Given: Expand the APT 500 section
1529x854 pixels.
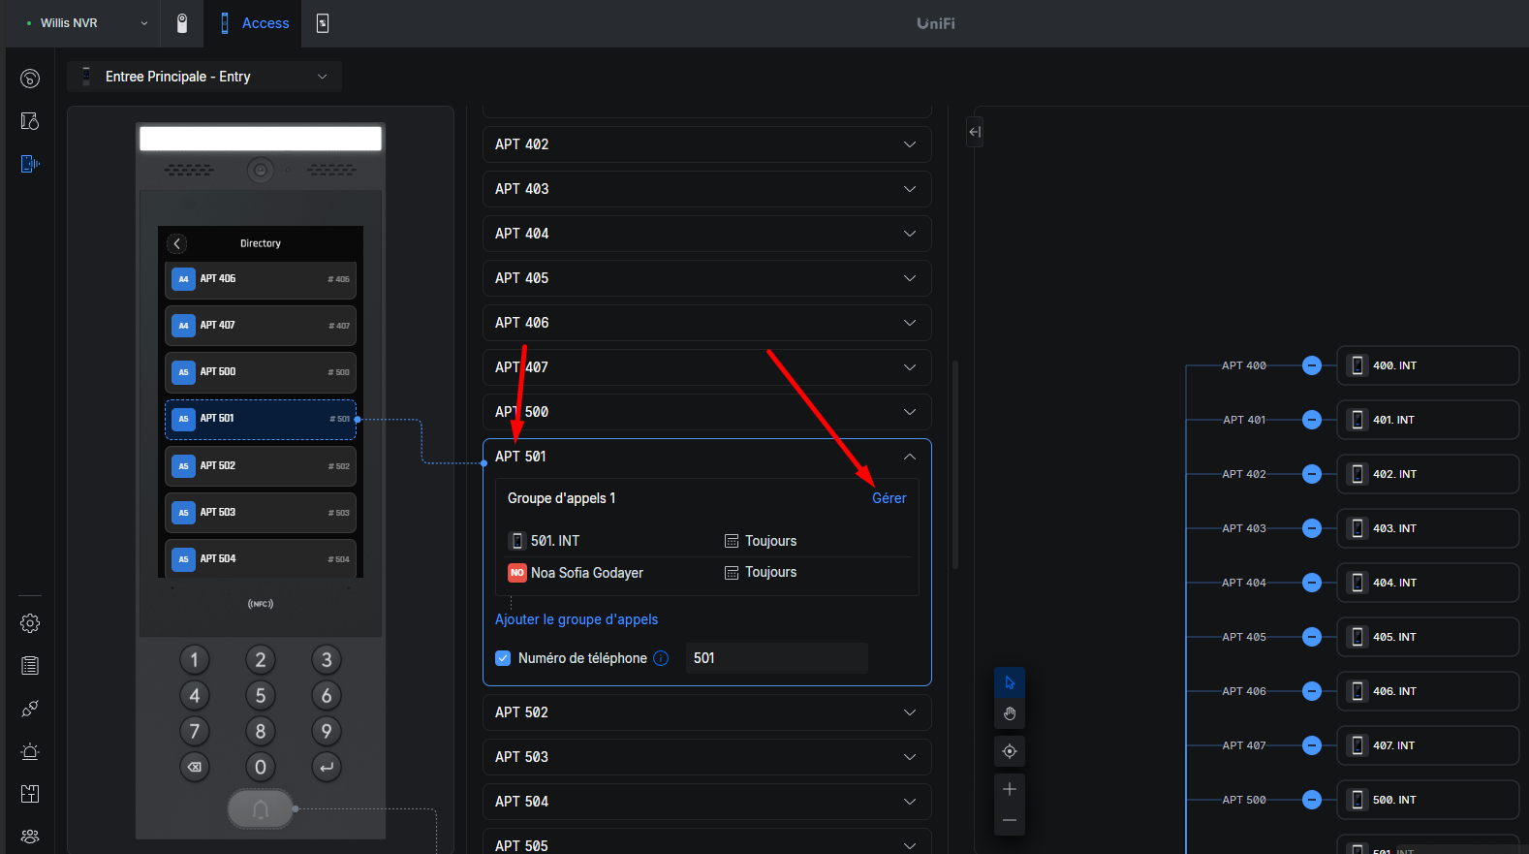Looking at the screenshot, I should pos(707,412).
